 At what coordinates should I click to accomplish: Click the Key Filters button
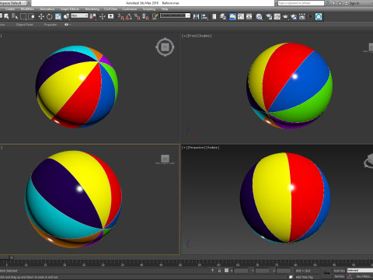364,277
